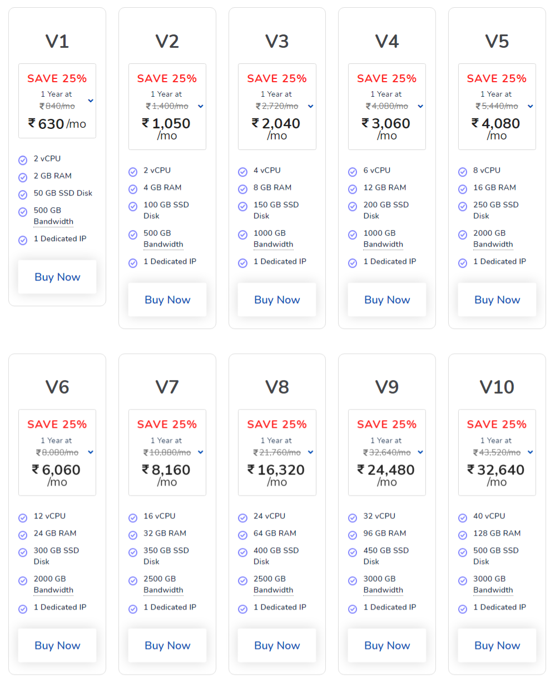
Task: Expand the V7 billing period dropdown
Action: coord(201,452)
